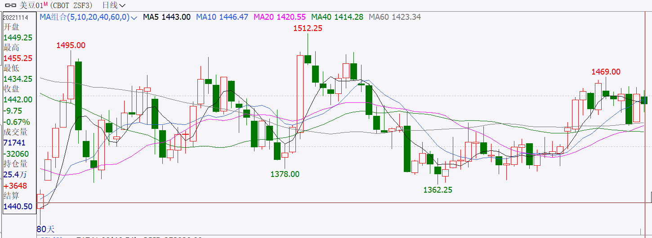The image size is (652, 238).
Task: Click the 1495.00 peak price label
Action: 71,45
